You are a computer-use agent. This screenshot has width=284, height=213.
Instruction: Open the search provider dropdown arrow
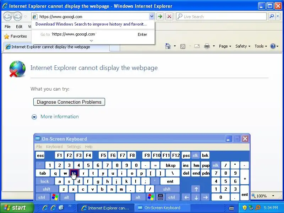(x=278, y=16)
